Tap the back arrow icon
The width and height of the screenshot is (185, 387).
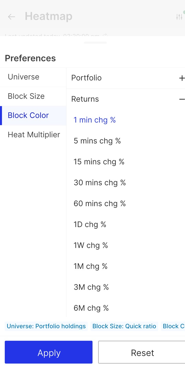coord(11,17)
